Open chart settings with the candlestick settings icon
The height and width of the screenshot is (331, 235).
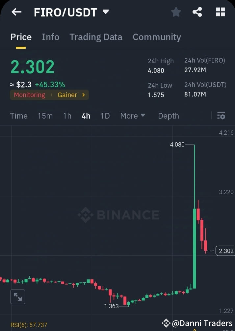pos(221,116)
